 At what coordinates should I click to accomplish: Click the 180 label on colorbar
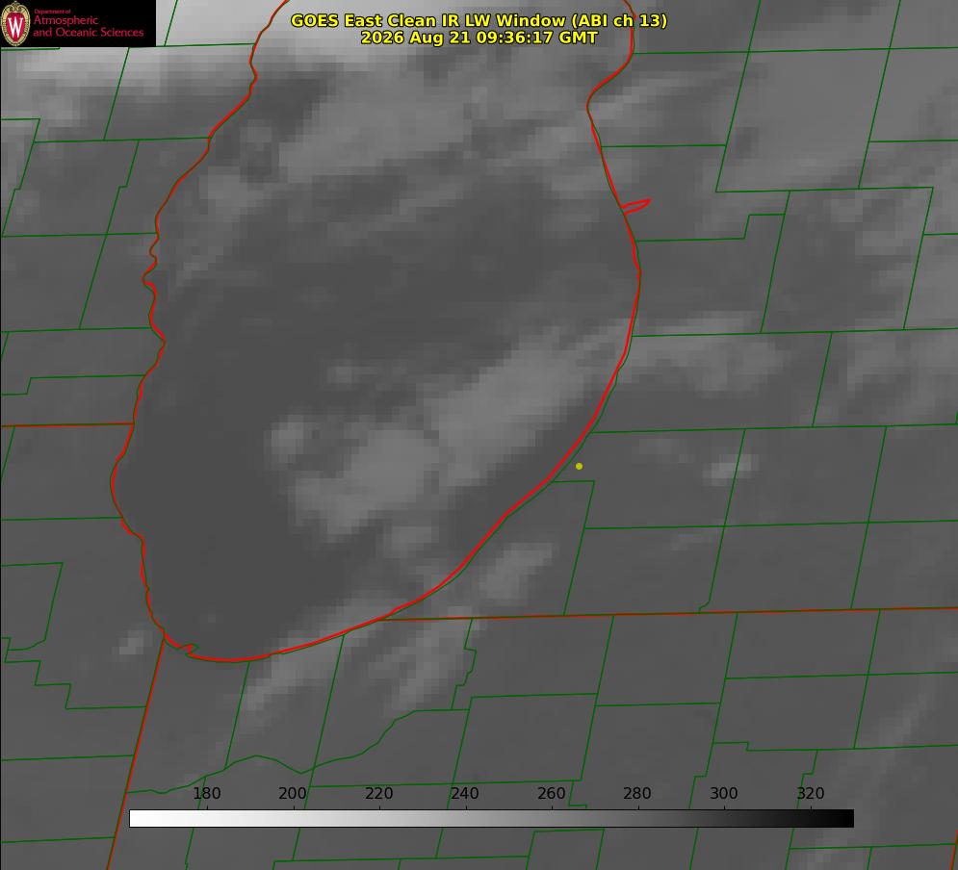[x=206, y=793]
